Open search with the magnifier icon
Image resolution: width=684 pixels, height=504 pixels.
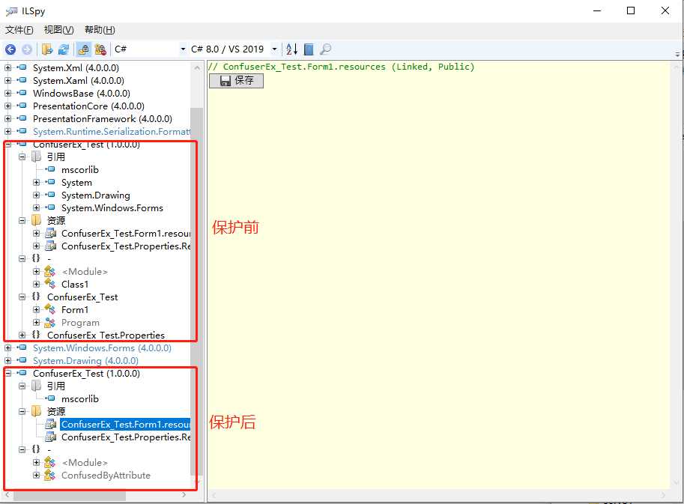pos(325,49)
